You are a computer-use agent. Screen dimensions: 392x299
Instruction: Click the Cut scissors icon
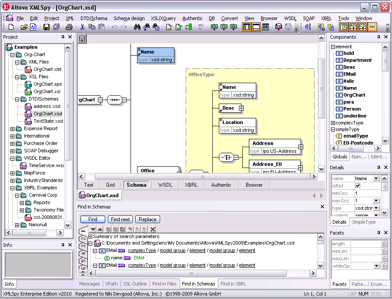[x=82, y=27]
